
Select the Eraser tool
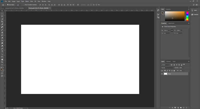(x=2, y=38)
